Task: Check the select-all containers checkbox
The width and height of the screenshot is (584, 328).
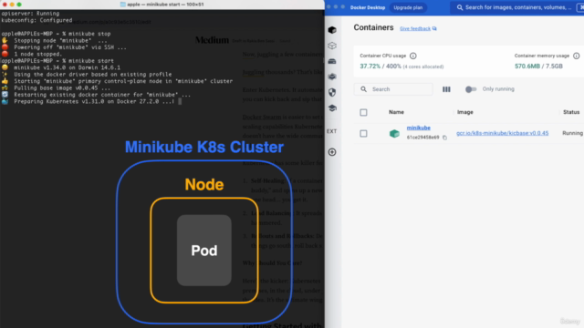Action: [363, 112]
